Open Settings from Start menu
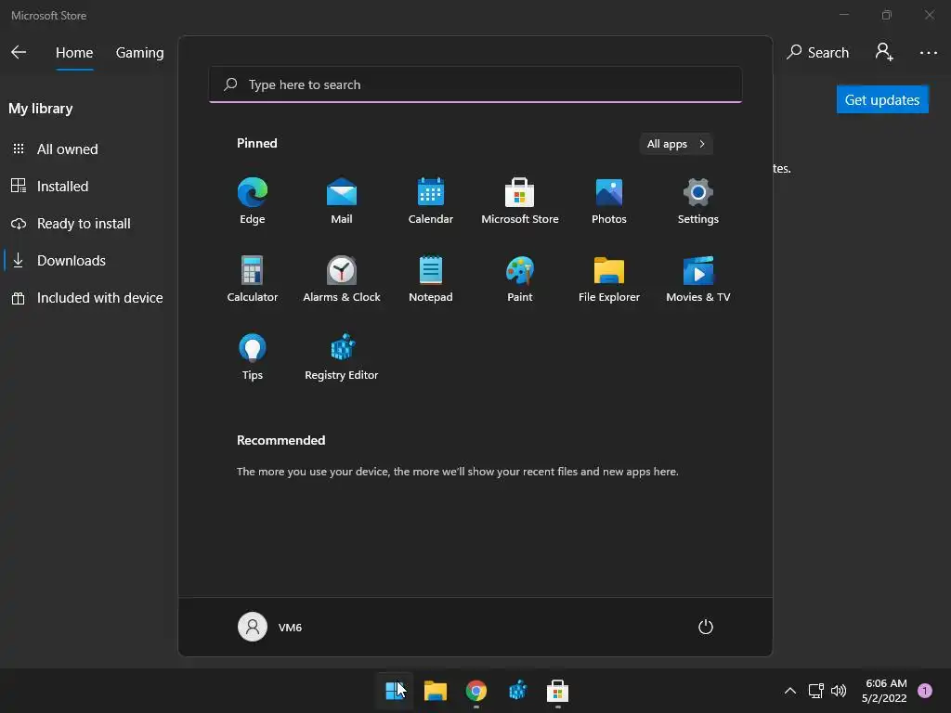951x713 pixels. click(698, 201)
